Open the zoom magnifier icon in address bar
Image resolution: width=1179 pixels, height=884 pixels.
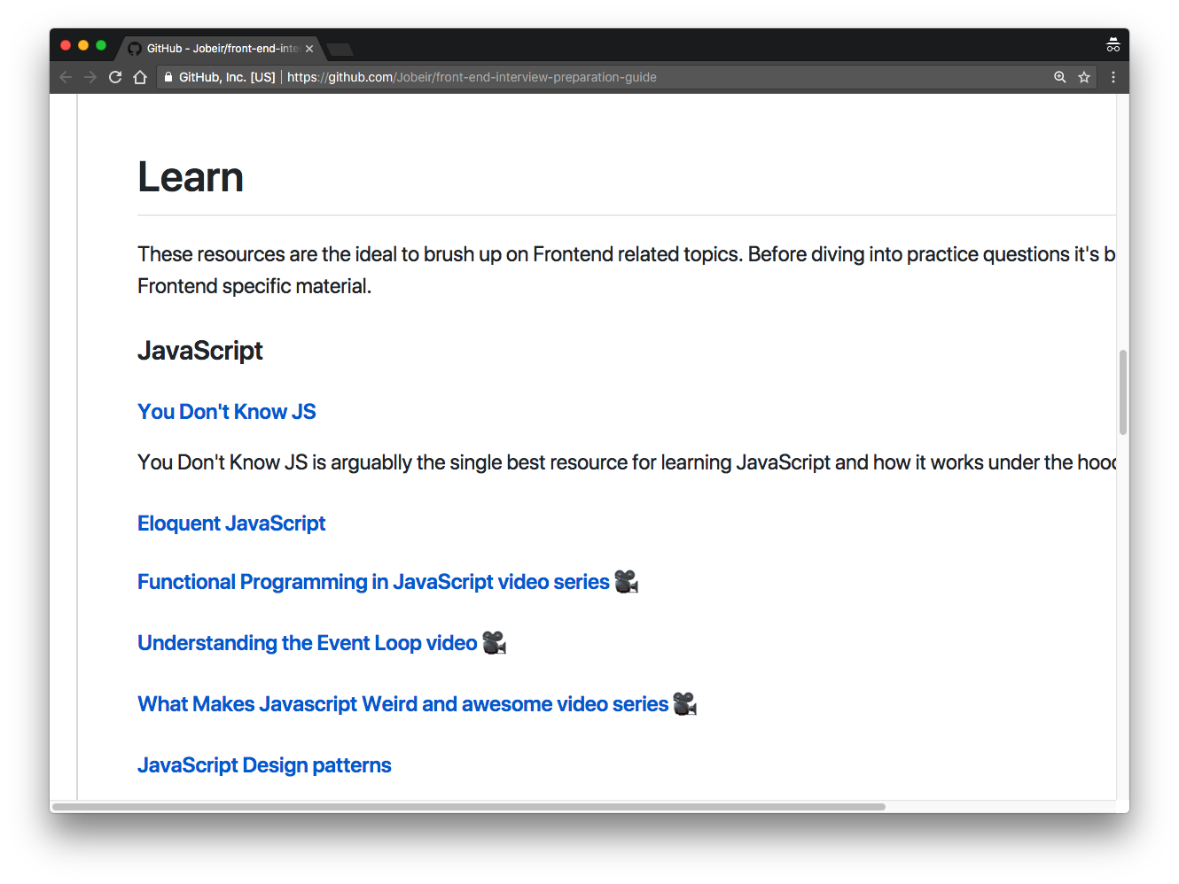(x=1059, y=77)
